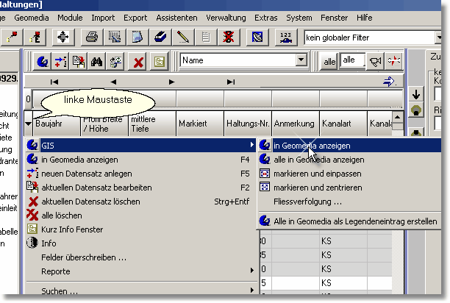Click the 'alle' button in the record toolbar
The image size is (450, 303).
tap(329, 61)
